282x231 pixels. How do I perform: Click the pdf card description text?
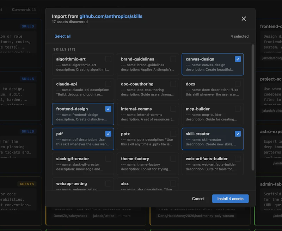pyautogui.click(x=82, y=142)
